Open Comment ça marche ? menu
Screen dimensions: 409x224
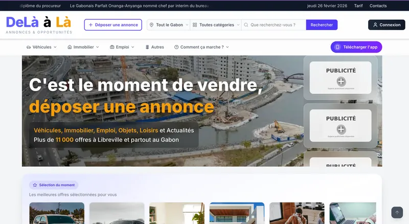click(x=201, y=47)
